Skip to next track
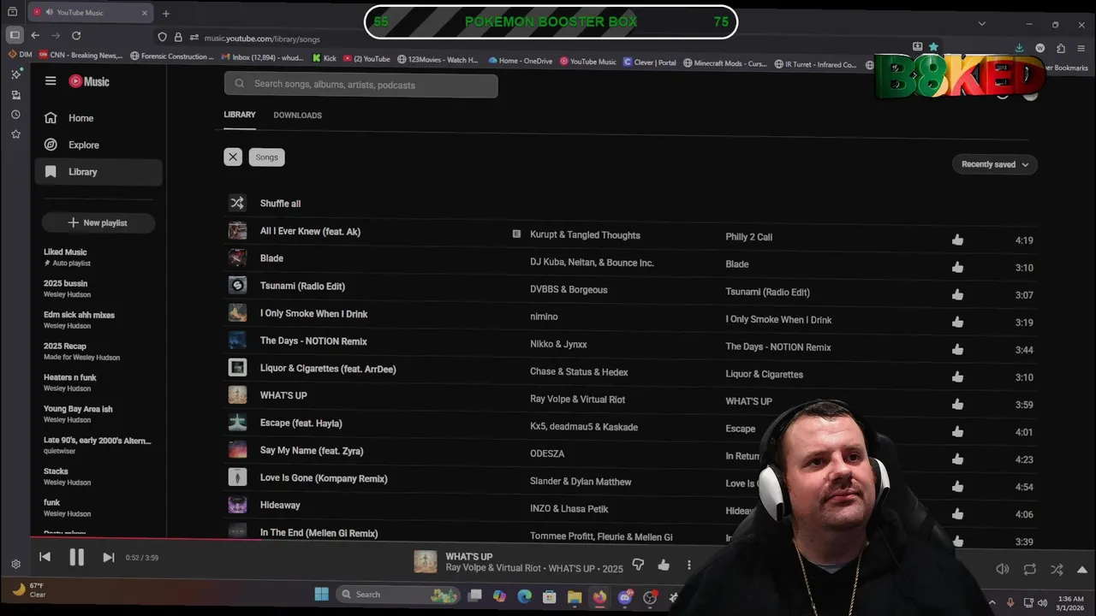 tap(108, 557)
